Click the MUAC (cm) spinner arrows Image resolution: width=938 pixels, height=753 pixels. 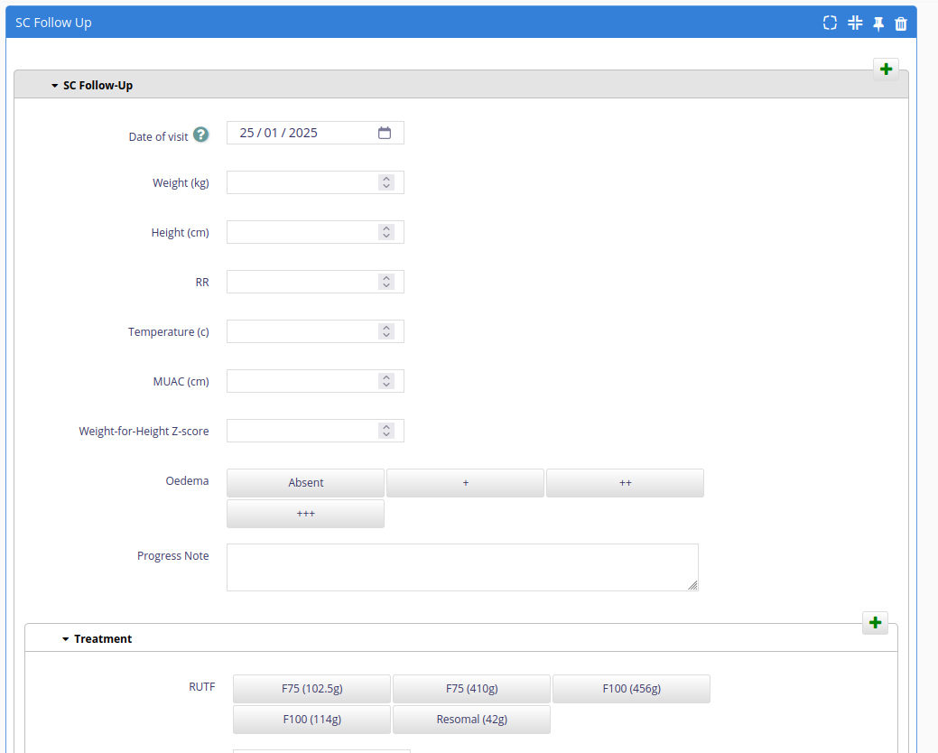386,381
